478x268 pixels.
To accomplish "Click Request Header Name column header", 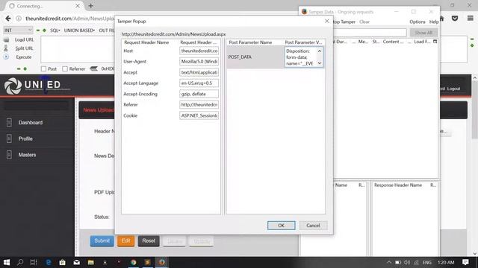I will click(x=146, y=42).
